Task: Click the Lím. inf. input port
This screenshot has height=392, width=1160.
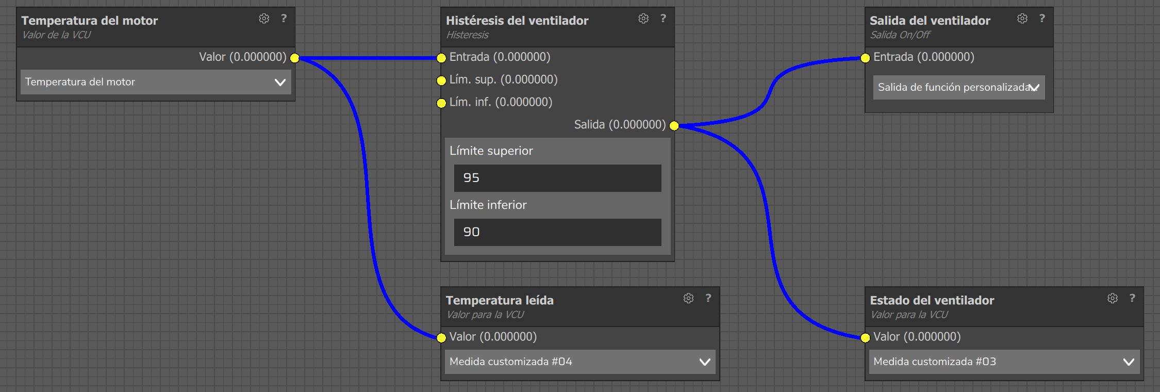Action: tap(441, 103)
